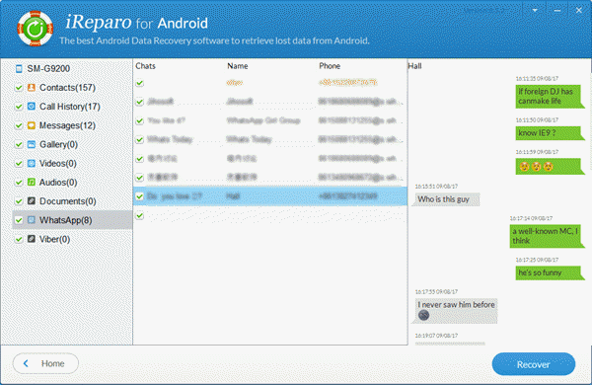Uncheck the Audios(0) checkbox
Viewport: 592px width, 385px height.
(19, 182)
